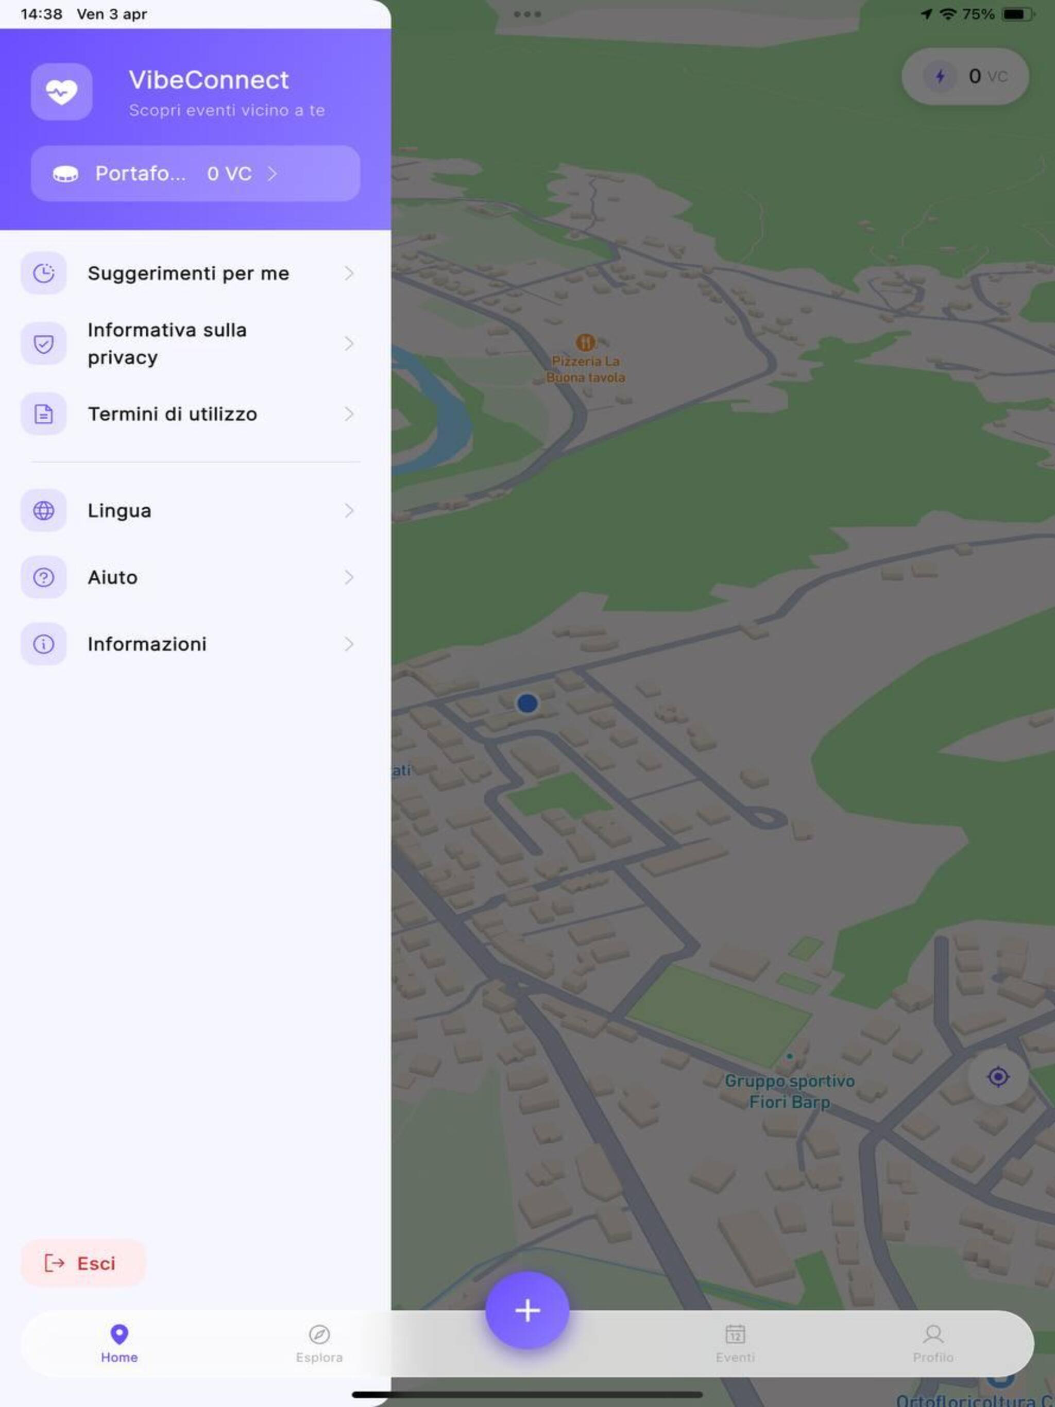
Task: Tap the VibeConnect title text
Action: click(x=209, y=80)
